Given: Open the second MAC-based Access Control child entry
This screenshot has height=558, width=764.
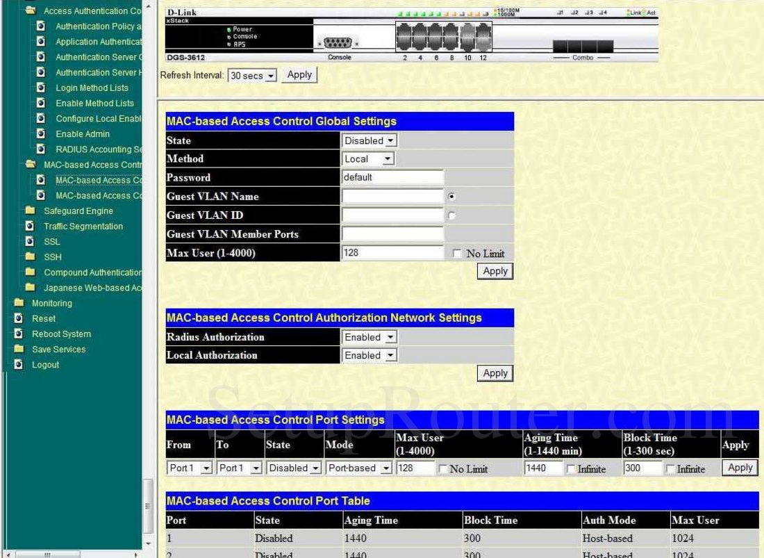Looking at the screenshot, I should (99, 195).
